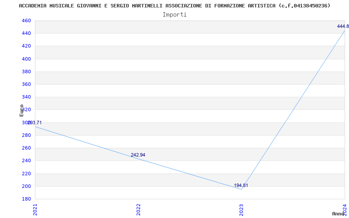Screen dimensions: 349x218
Task: Click the 2023 x-axis label
Action: coord(242,210)
